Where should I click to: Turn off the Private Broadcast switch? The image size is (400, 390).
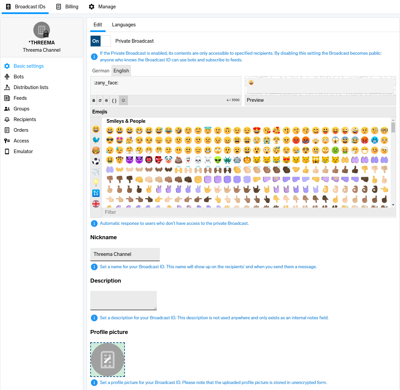[x=101, y=41]
